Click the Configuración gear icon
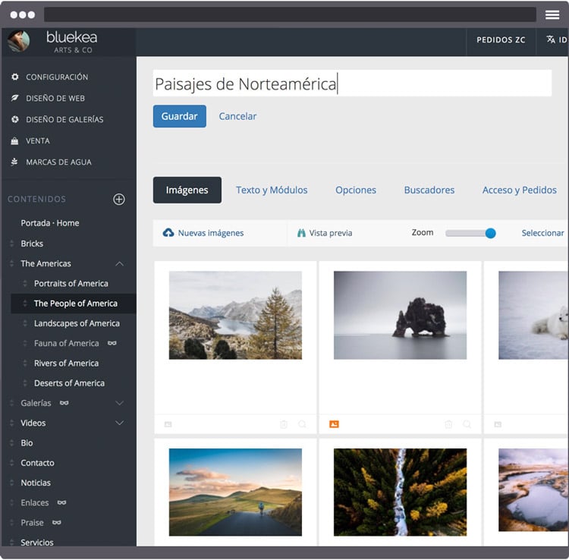This screenshot has width=569, height=560. (x=14, y=77)
